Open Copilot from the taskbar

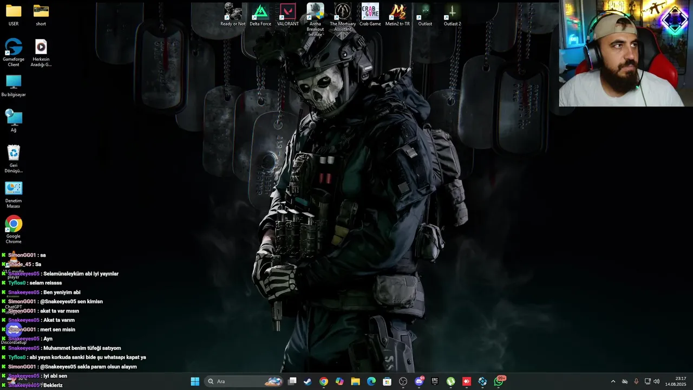(x=339, y=381)
